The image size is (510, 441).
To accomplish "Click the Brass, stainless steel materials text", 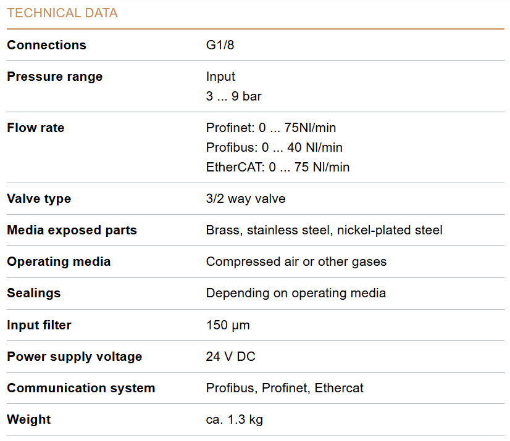I will click(x=324, y=230).
